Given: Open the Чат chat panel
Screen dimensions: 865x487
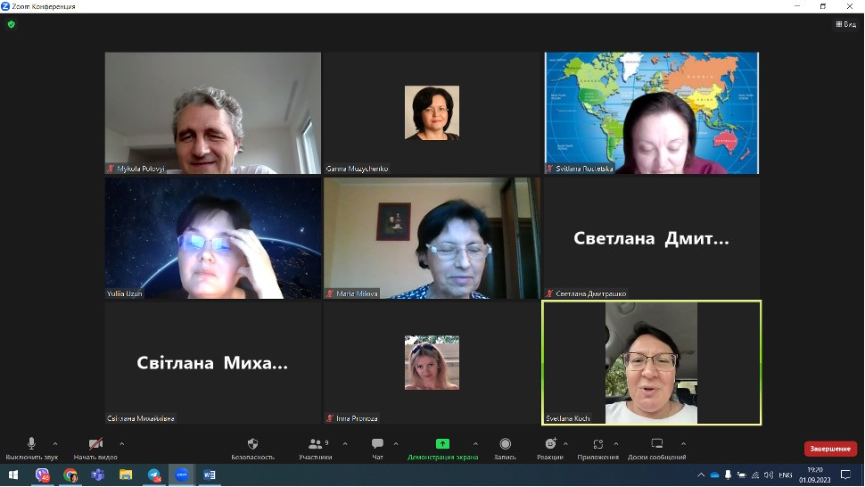Looking at the screenshot, I should pos(377,449).
